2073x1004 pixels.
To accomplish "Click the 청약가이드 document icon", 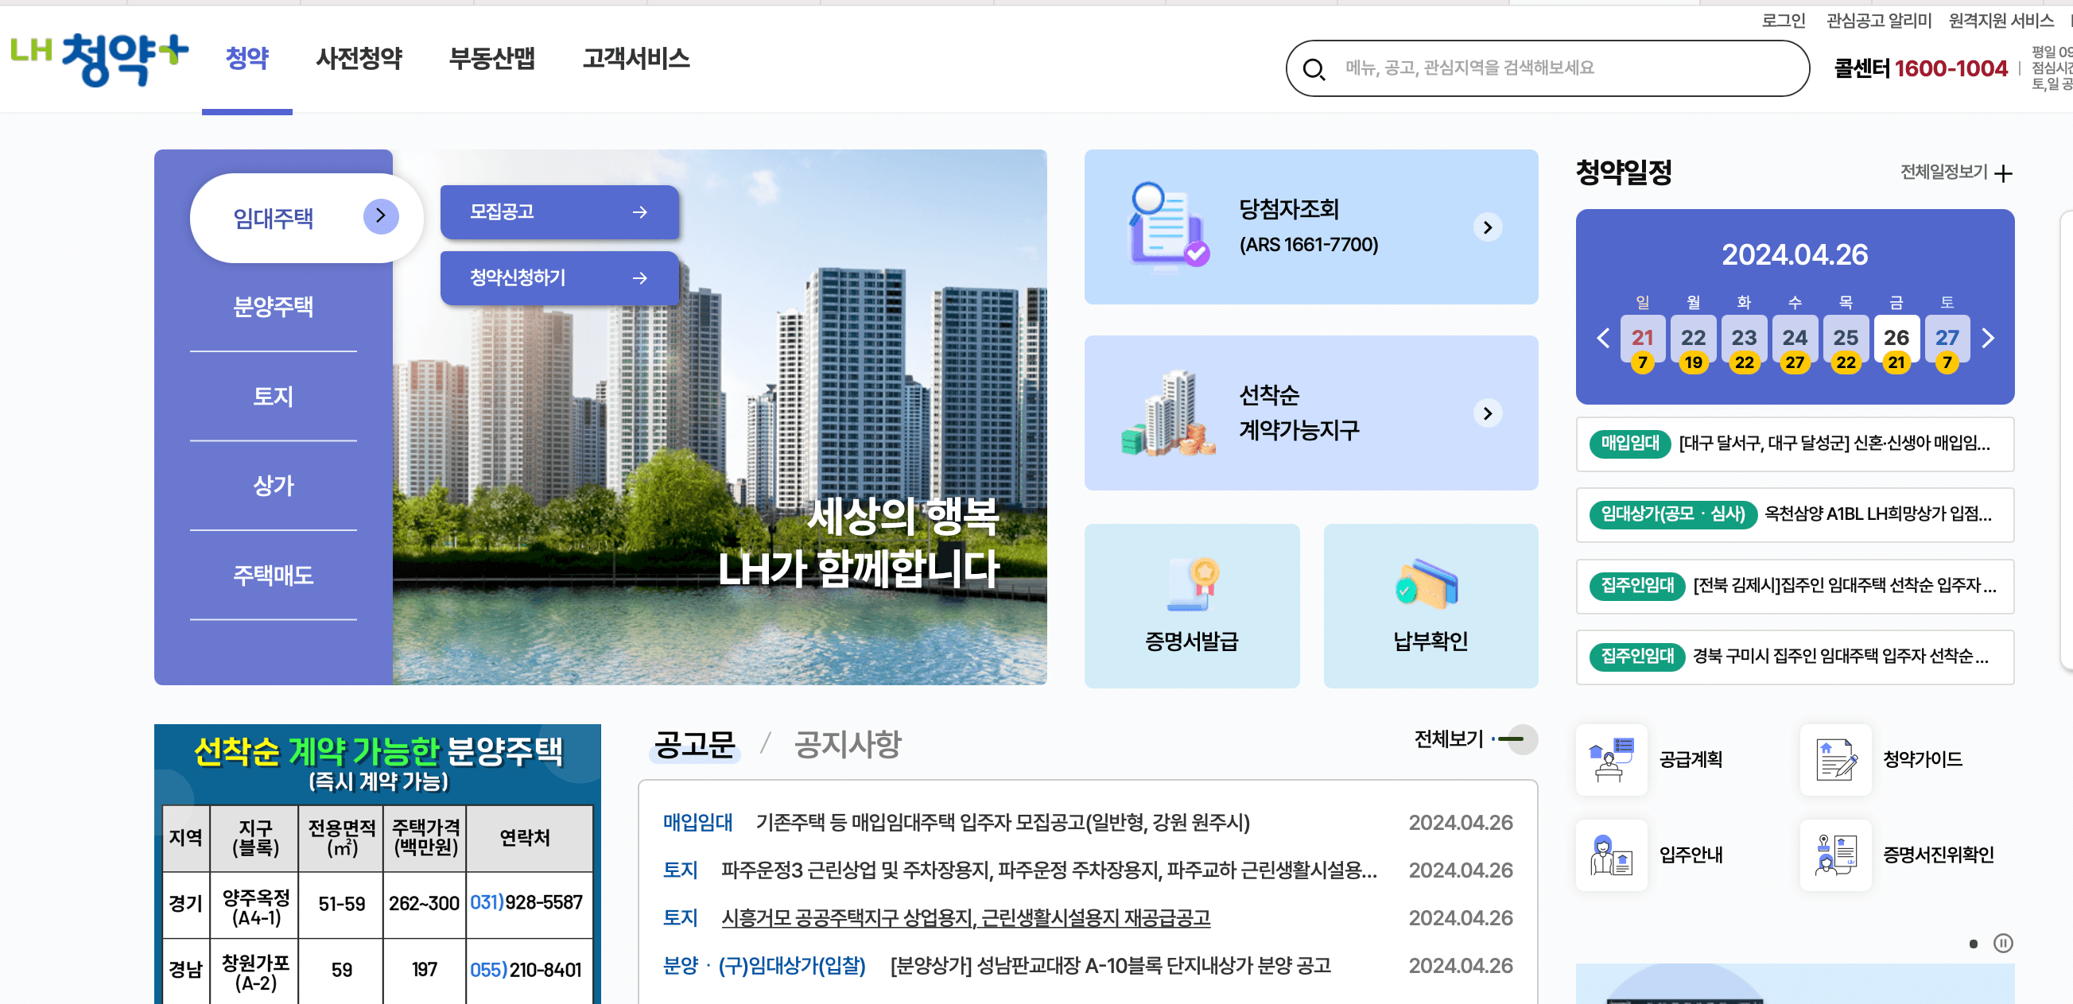I will (x=1834, y=759).
